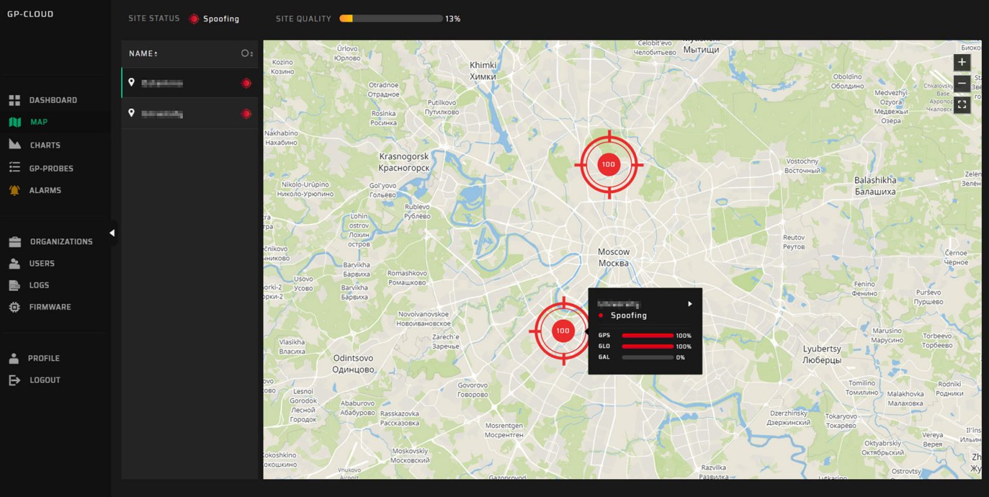Go to the Profile page
Viewport: 989px width, 497px height.
coord(44,358)
